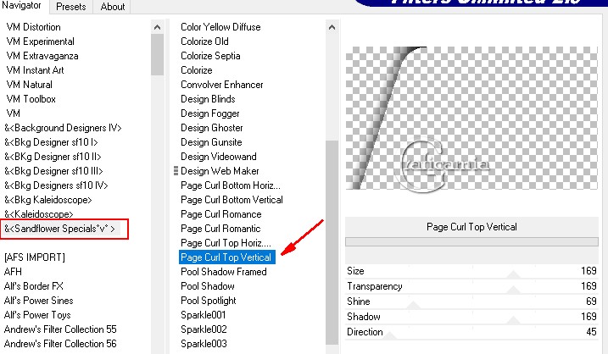Select &<Sandflower Specials°v°> category
The height and width of the screenshot is (354, 608).
pyautogui.click(x=59, y=229)
